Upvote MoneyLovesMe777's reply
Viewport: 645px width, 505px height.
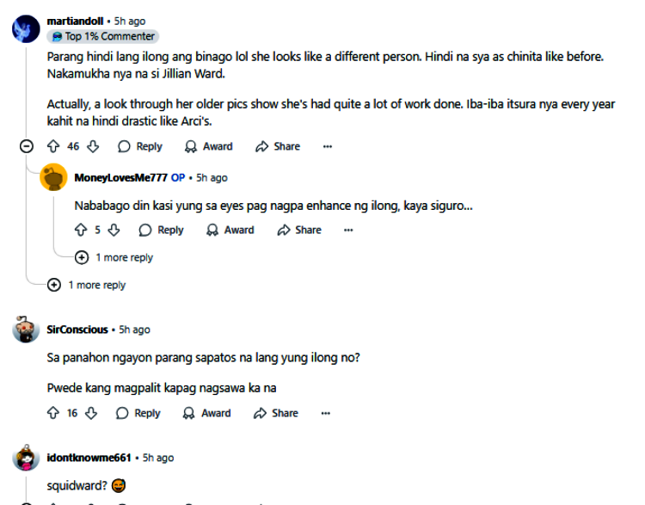pyautogui.click(x=82, y=230)
